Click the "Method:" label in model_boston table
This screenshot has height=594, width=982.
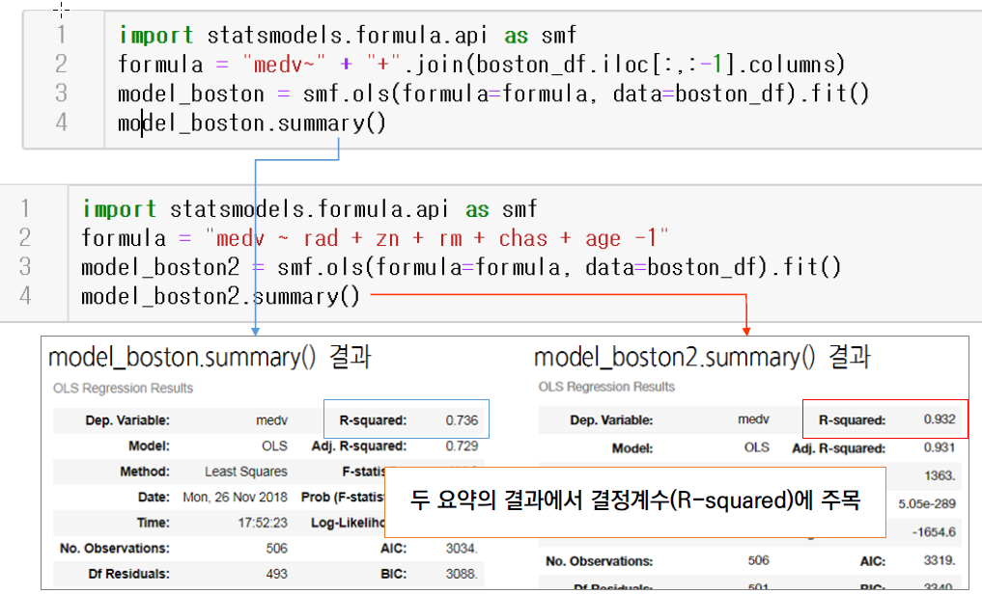(145, 472)
